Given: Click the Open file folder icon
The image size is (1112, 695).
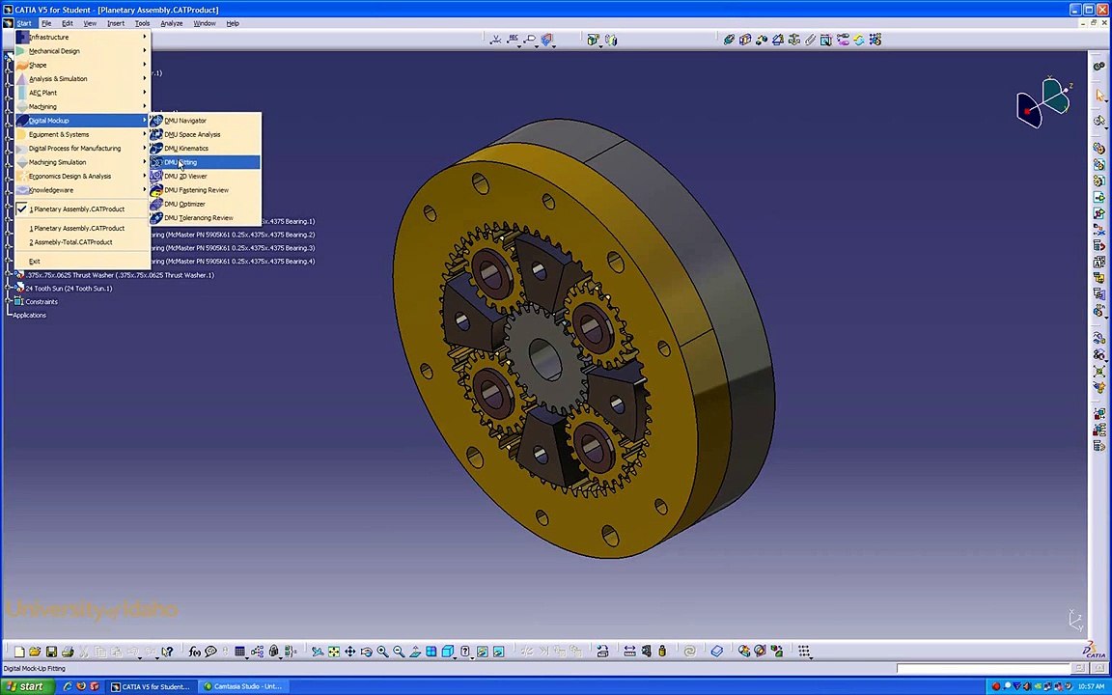Looking at the screenshot, I should pos(35,652).
